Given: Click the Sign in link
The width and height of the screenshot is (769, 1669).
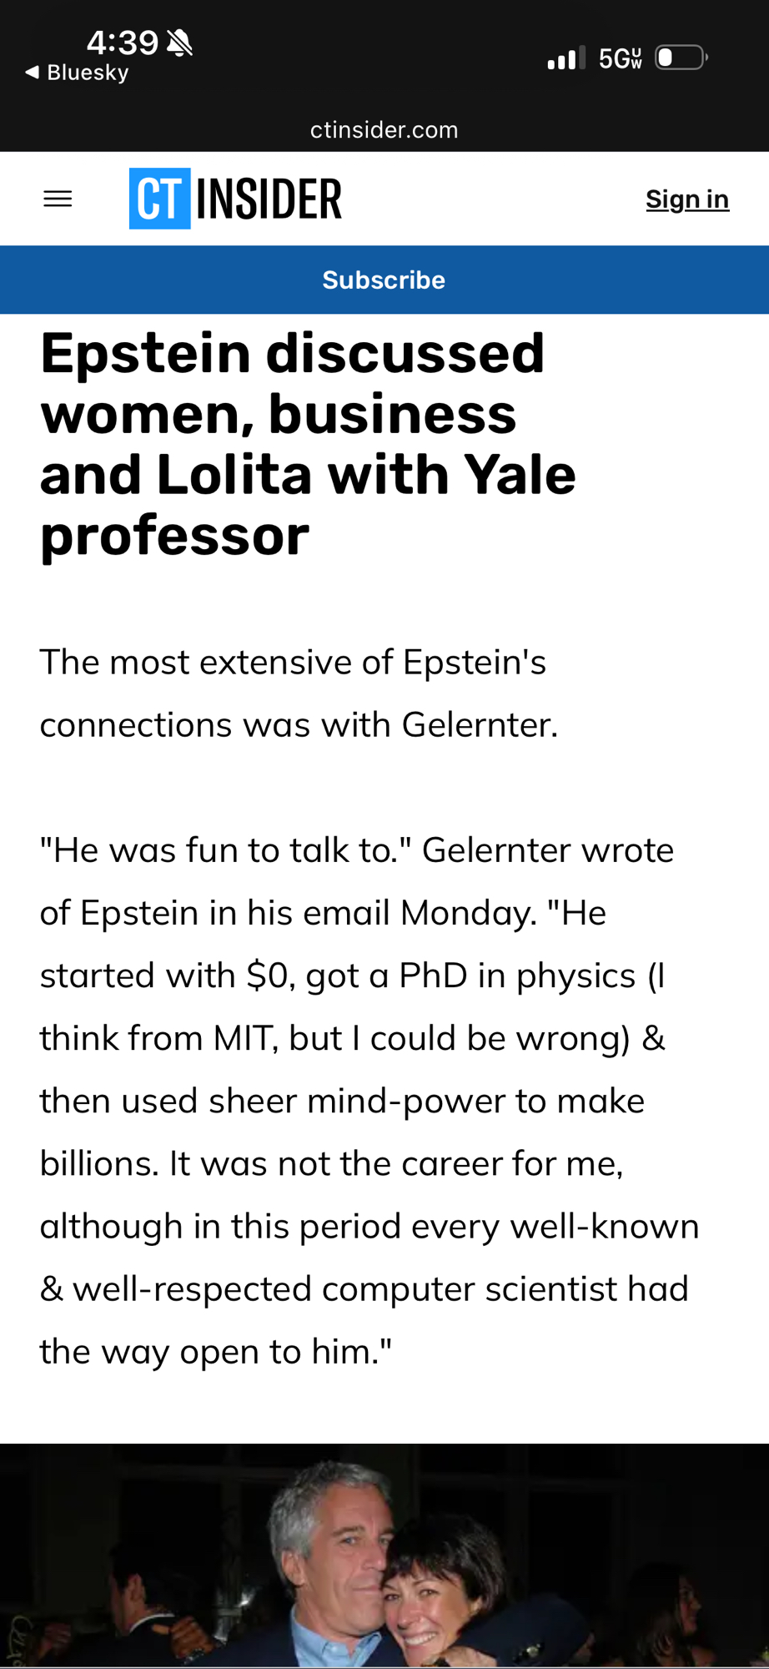Looking at the screenshot, I should pyautogui.click(x=687, y=199).
